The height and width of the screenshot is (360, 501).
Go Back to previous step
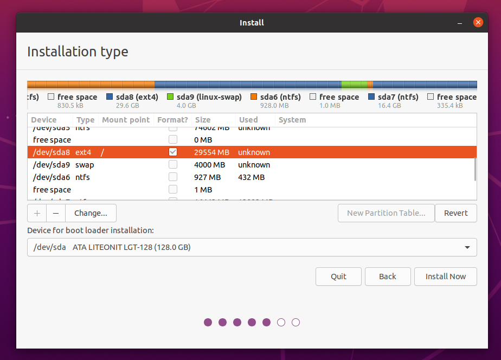coord(388,277)
